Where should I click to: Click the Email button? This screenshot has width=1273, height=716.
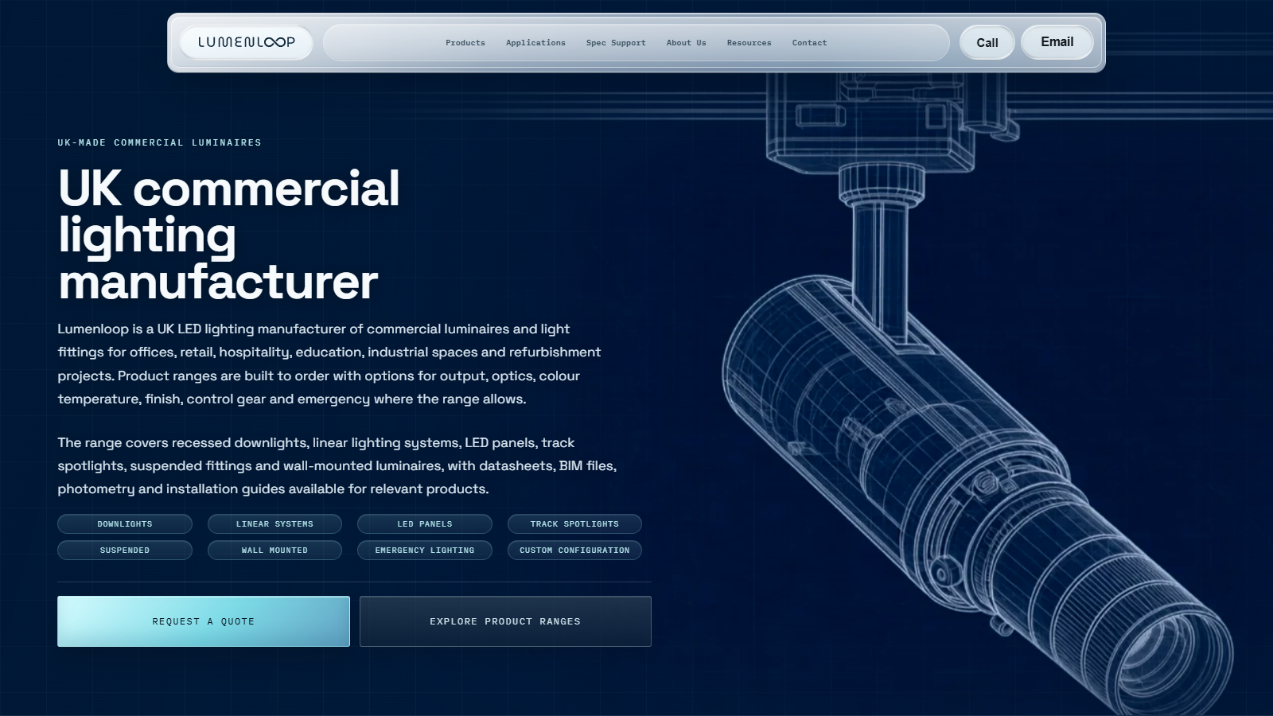click(1057, 42)
